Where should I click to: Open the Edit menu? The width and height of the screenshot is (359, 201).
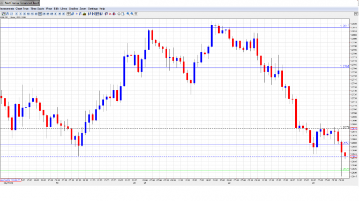click(56, 9)
